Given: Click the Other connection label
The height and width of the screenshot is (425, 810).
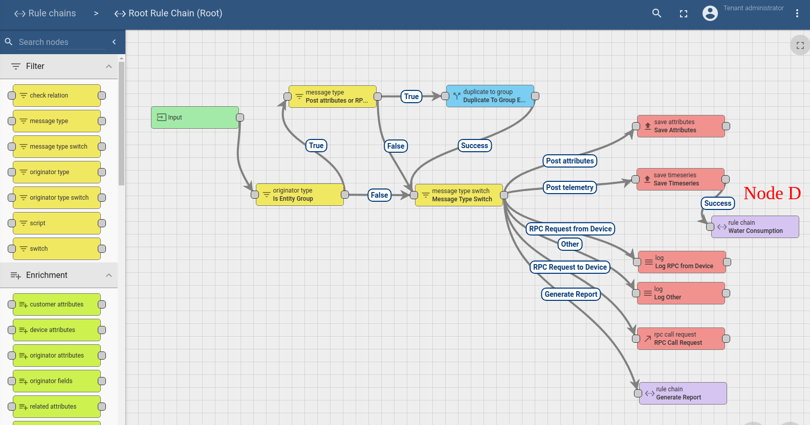Looking at the screenshot, I should [570, 244].
